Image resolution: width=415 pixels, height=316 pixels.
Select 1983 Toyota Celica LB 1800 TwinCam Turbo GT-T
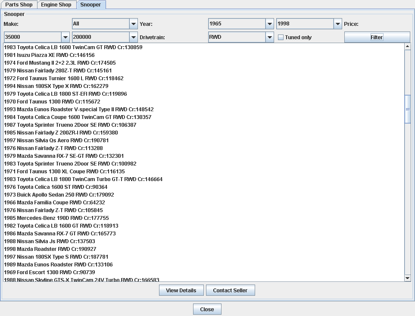coord(204,179)
